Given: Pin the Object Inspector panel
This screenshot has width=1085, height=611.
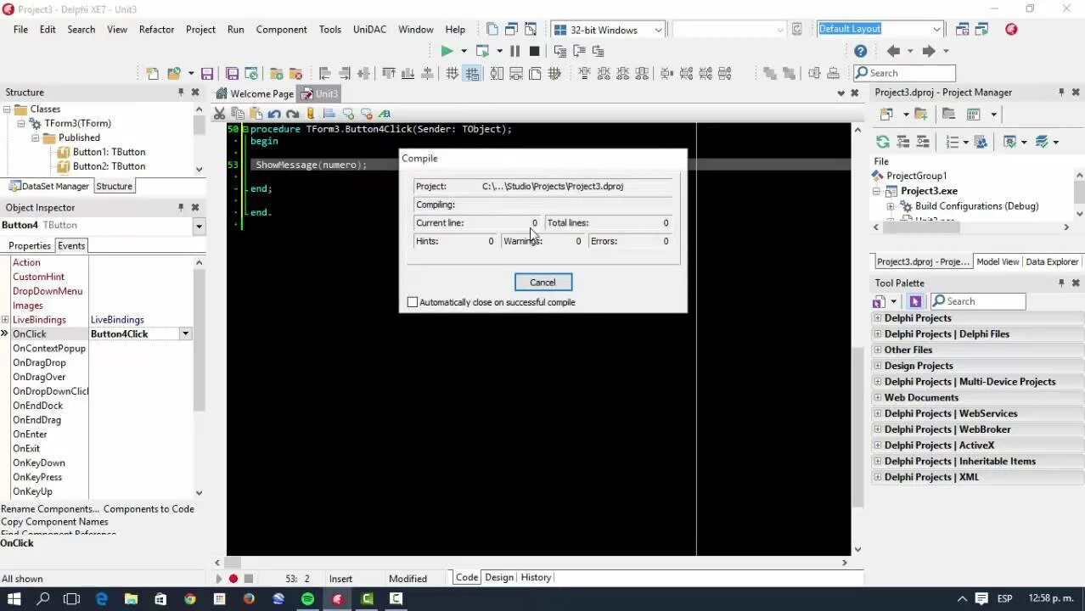Looking at the screenshot, I should click(180, 207).
